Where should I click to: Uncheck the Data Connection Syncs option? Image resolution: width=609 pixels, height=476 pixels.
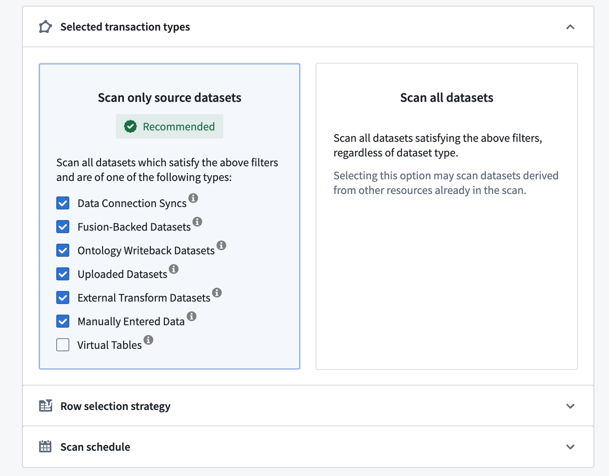63,203
